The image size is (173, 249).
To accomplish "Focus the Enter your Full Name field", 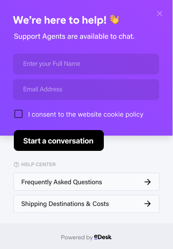I will (x=86, y=64).
